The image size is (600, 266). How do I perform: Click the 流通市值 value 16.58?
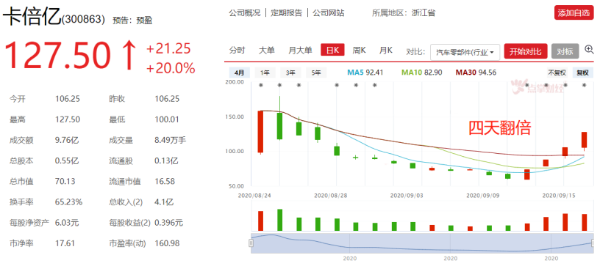pyautogui.click(x=164, y=182)
